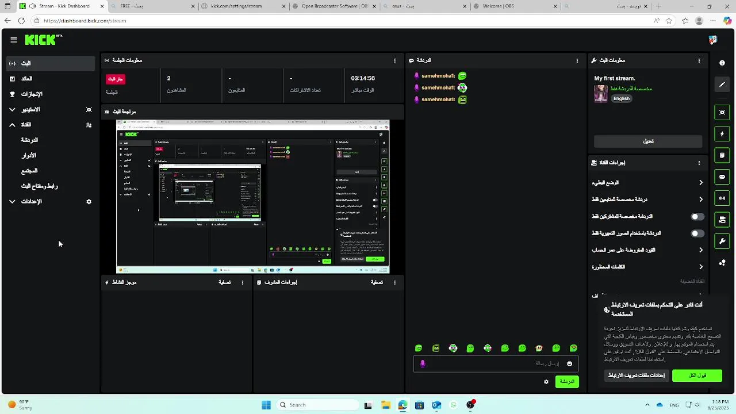Insert the angry square-face emote from the quick row
Screen dimensions: 736x414
point(436,348)
